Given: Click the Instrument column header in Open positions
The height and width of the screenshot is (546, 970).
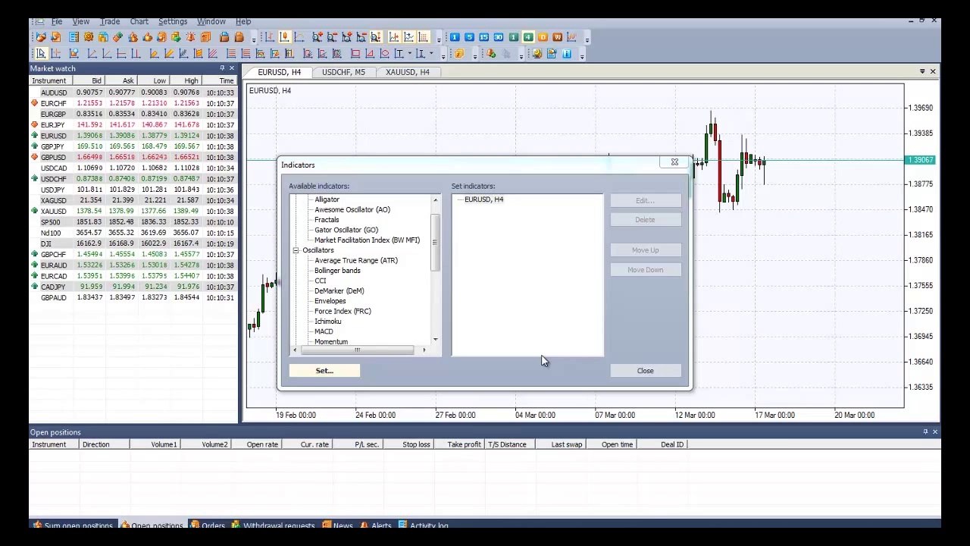Looking at the screenshot, I should pyautogui.click(x=55, y=444).
